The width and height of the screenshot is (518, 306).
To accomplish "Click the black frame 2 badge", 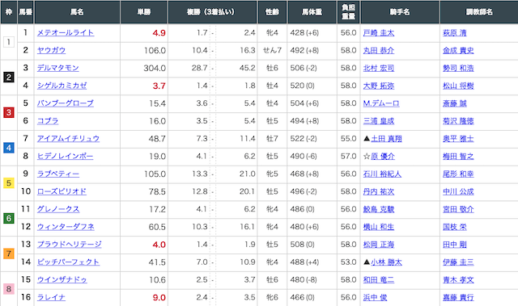I will [x=9, y=78].
